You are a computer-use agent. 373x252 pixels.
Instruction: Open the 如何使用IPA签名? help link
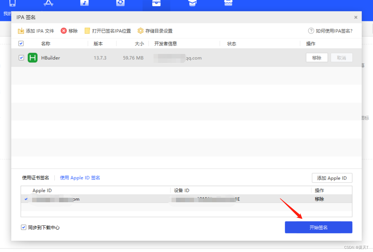click(x=330, y=31)
